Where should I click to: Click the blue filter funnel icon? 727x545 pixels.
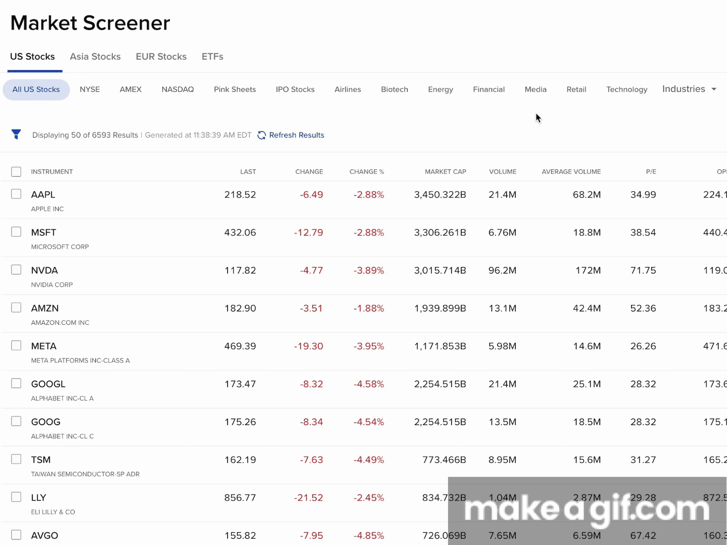16,134
